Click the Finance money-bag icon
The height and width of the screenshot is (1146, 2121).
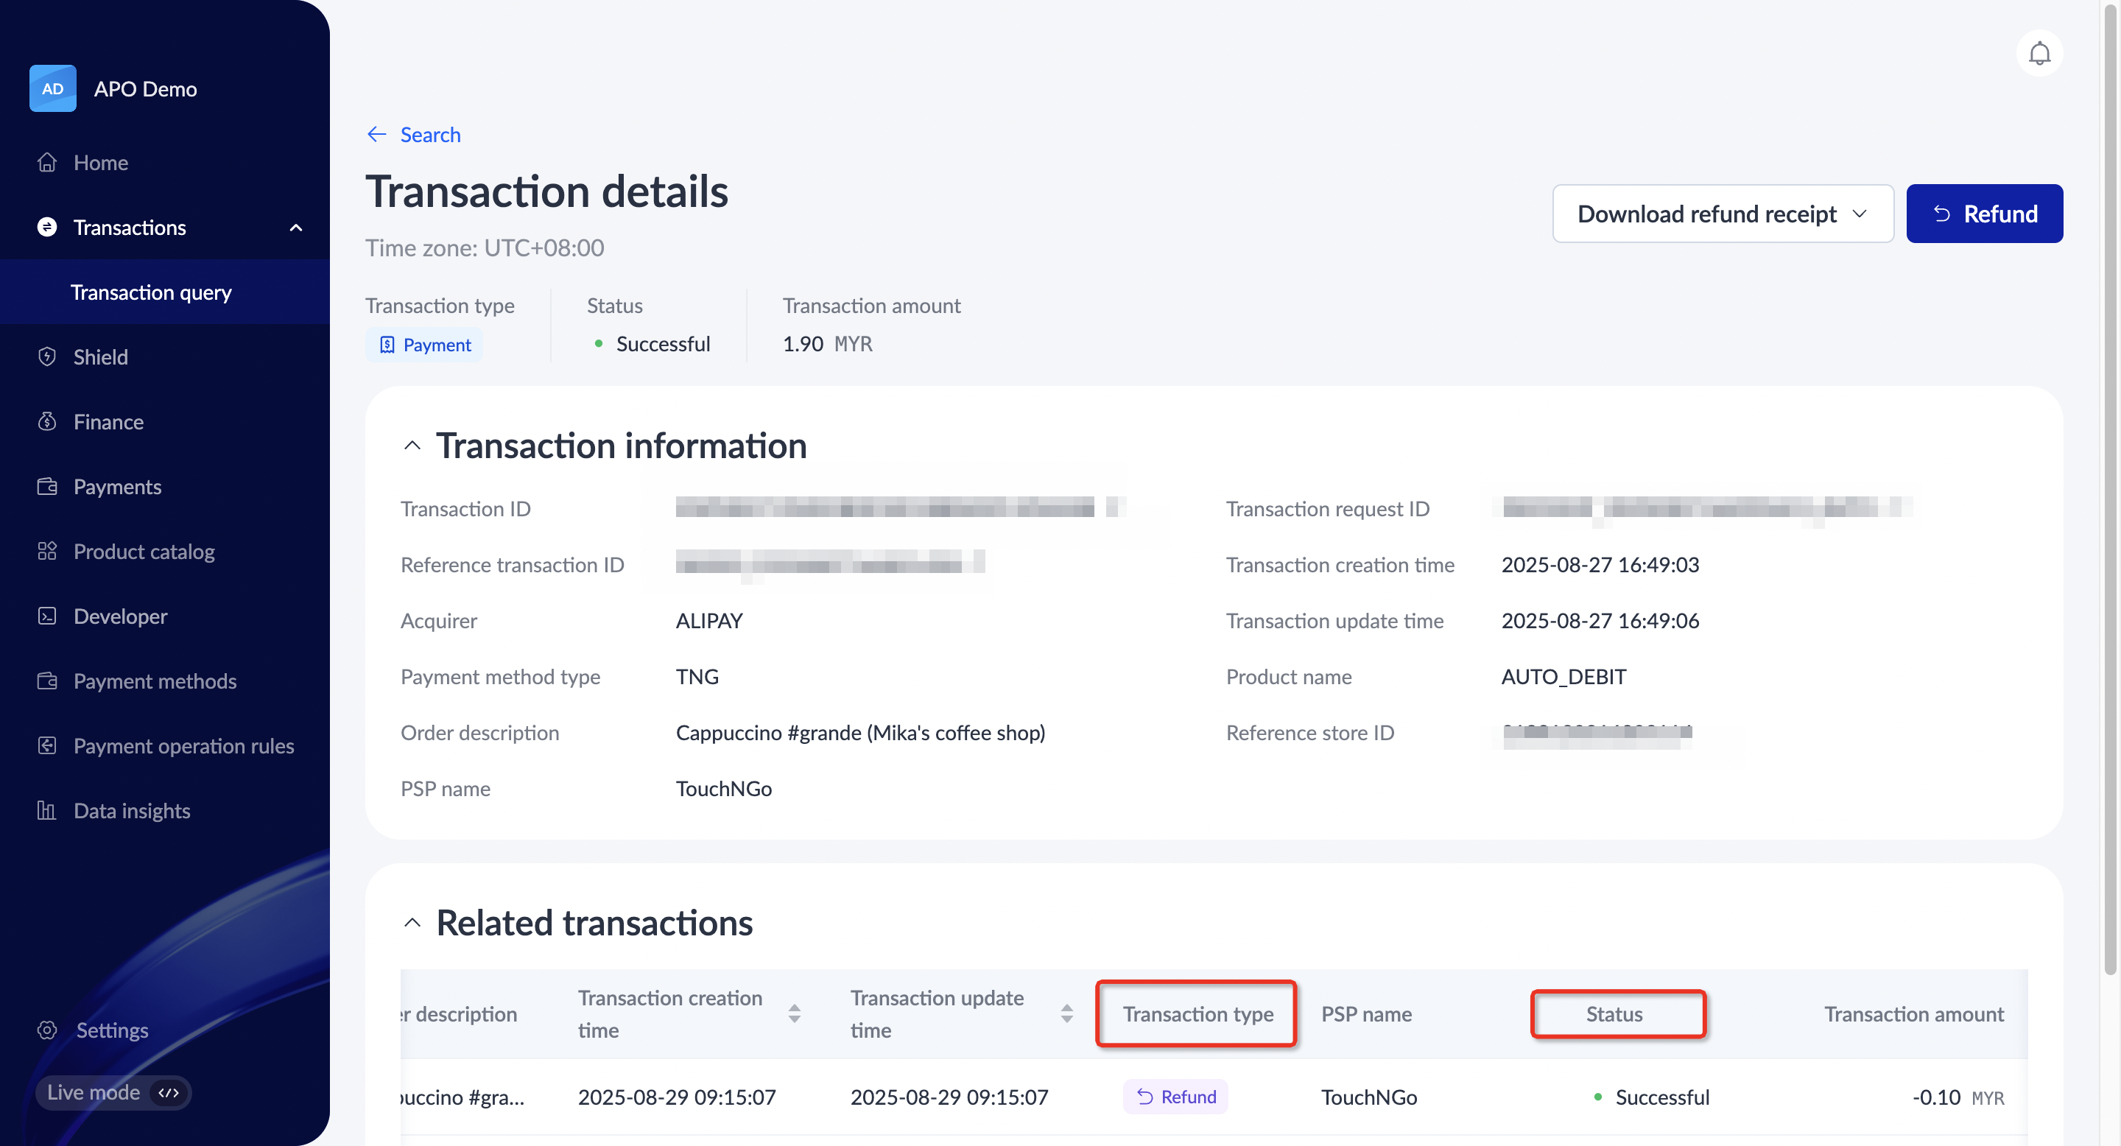pyautogui.click(x=47, y=421)
